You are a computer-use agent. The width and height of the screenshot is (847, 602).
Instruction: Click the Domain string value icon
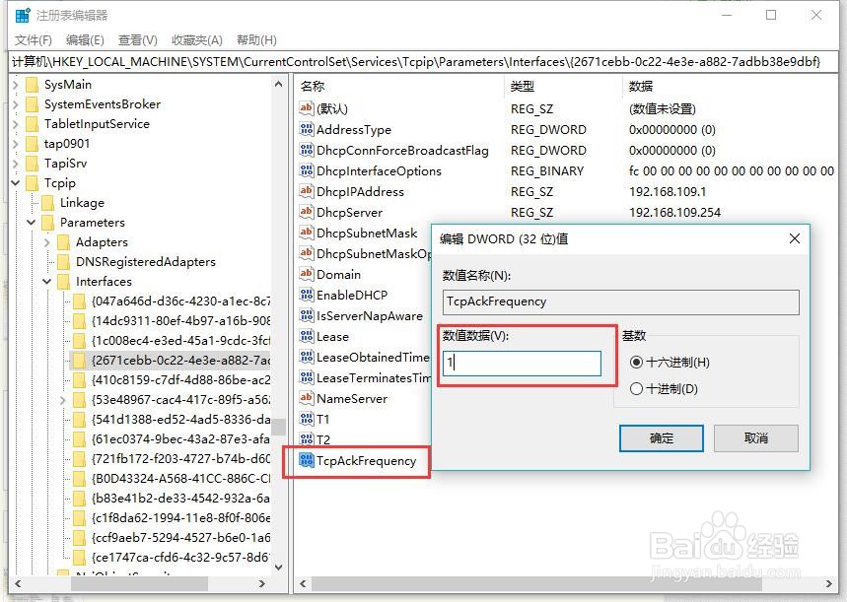pyautogui.click(x=307, y=274)
